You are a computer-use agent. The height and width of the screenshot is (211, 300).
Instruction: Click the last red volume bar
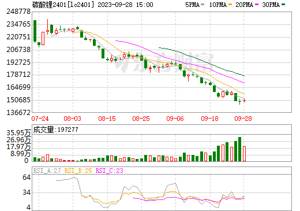pyautogui.click(x=244, y=154)
